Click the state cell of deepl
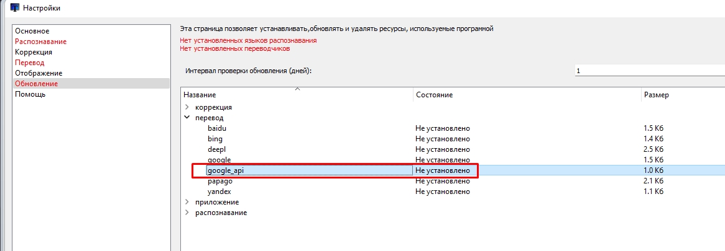 pos(443,149)
